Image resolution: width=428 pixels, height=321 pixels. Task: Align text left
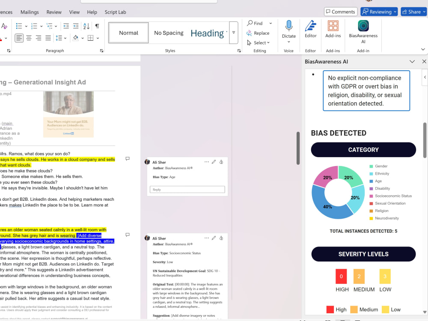(x=19, y=38)
